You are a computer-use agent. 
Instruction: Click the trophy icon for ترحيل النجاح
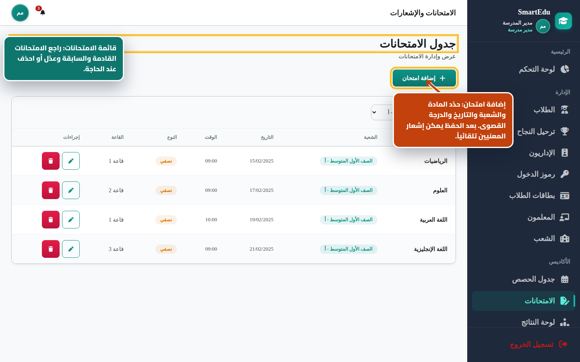click(565, 131)
